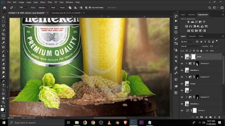
Task: Hide the wheat layer
Action: pos(182,57)
